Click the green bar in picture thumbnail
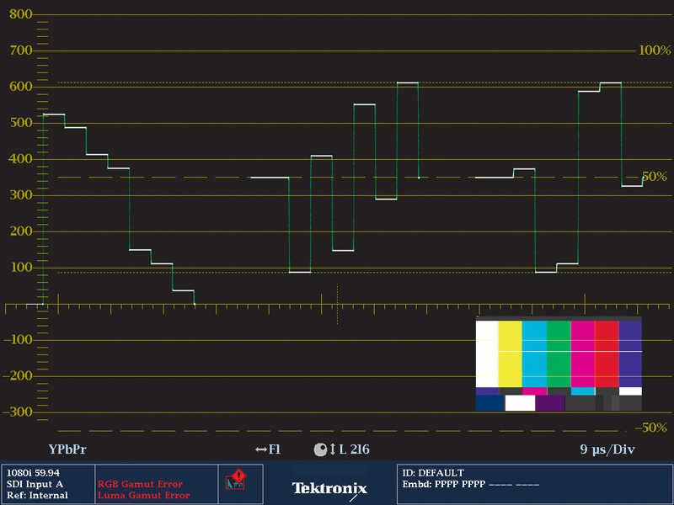The width and height of the screenshot is (674, 505). [x=559, y=353]
